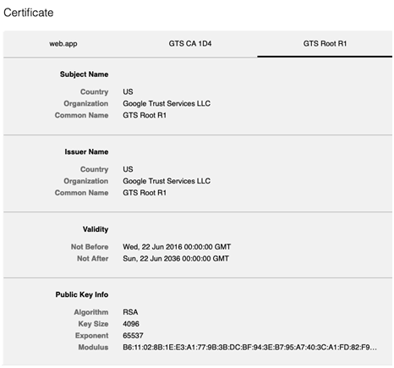Expand the truncated Modulus hex value

(249, 348)
